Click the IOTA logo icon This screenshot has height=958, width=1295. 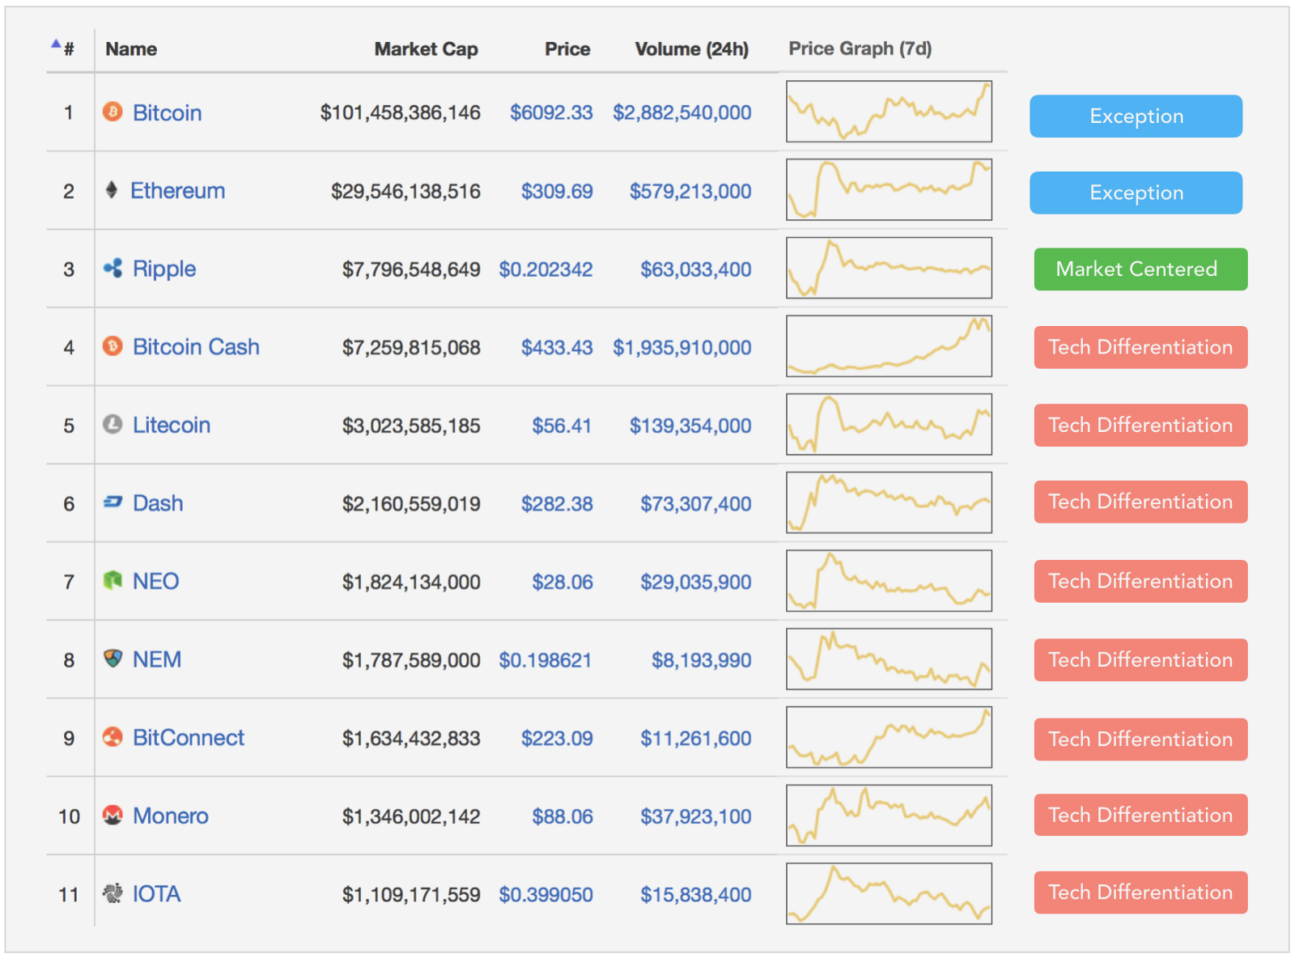click(113, 893)
